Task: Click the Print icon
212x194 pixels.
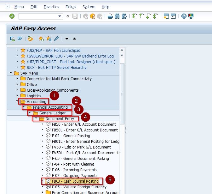Action: (110, 16)
